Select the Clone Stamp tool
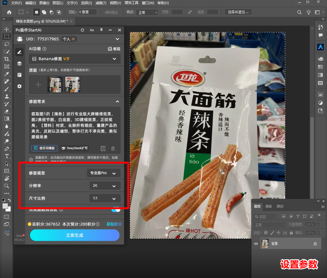 (x=7, y=96)
